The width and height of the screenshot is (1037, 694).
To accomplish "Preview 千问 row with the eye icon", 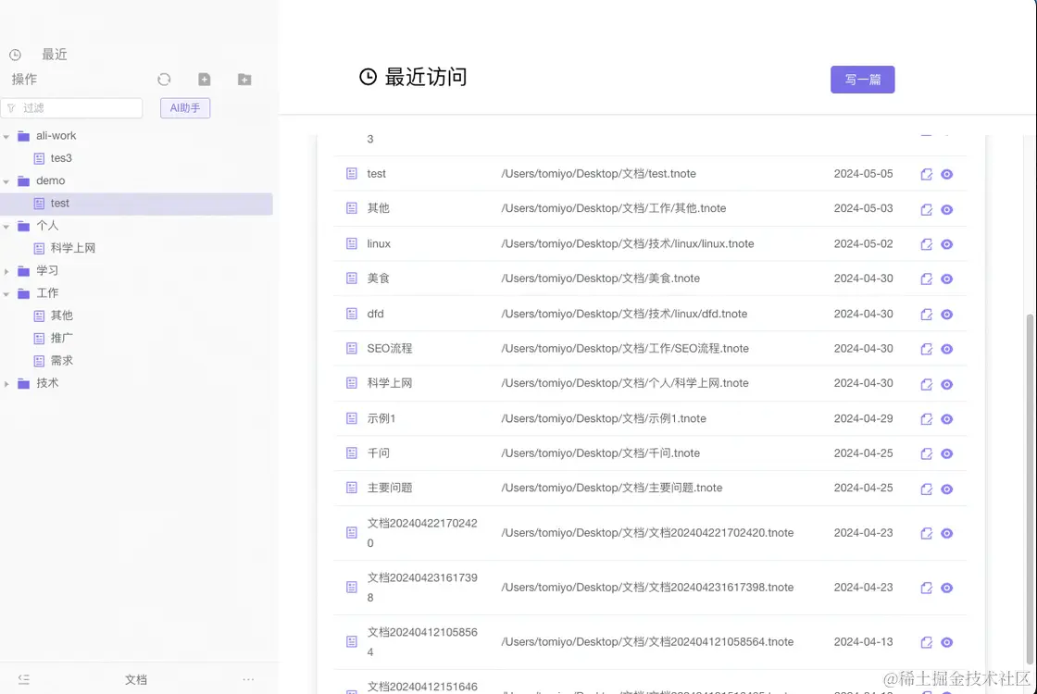I will [946, 453].
